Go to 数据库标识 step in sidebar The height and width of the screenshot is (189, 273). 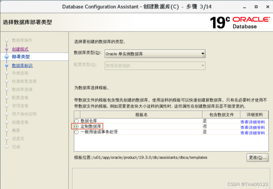(22, 65)
